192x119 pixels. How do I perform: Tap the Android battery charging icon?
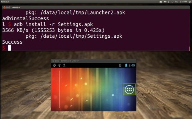pos(126,65)
